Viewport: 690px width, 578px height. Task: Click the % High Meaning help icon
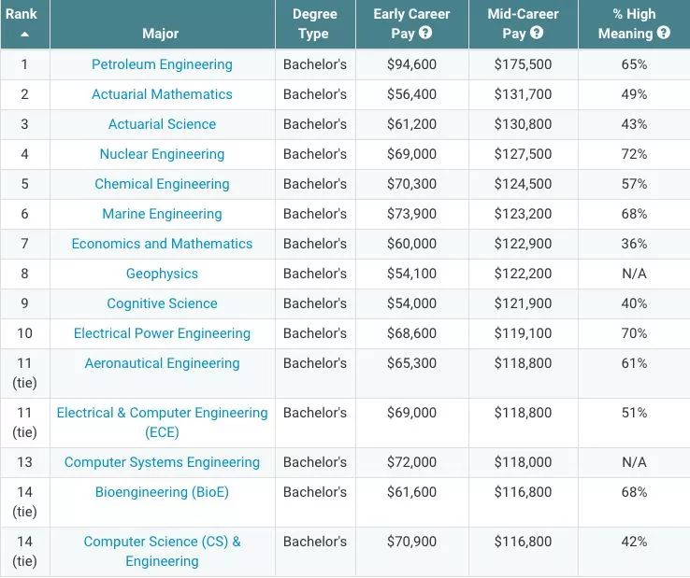pyautogui.click(x=664, y=34)
